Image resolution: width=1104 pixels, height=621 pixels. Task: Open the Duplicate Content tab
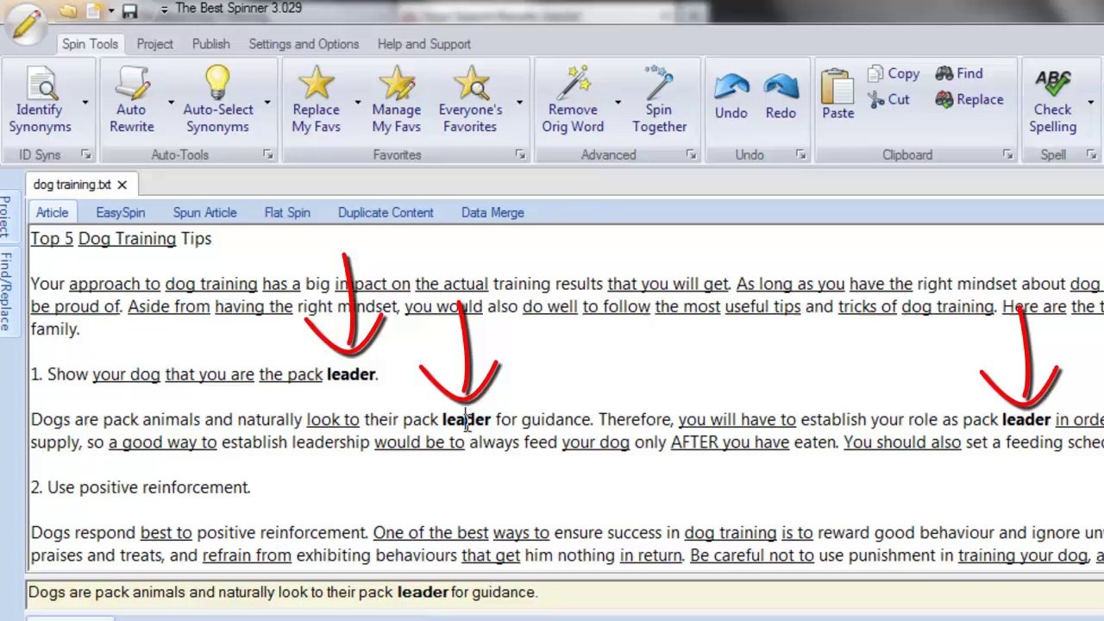[386, 212]
